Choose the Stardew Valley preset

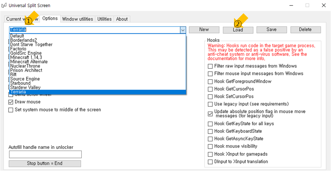(97, 87)
